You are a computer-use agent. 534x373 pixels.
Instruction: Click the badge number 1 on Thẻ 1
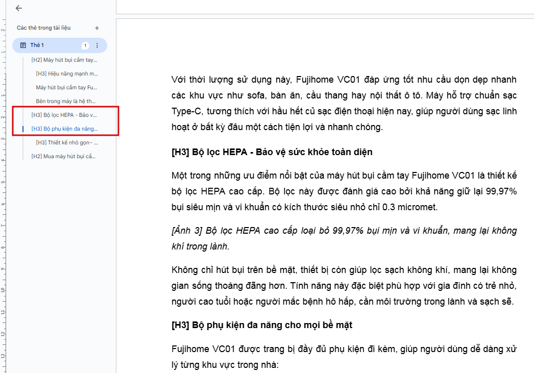tap(85, 45)
